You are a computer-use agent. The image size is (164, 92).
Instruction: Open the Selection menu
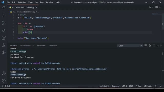pos(22,2)
